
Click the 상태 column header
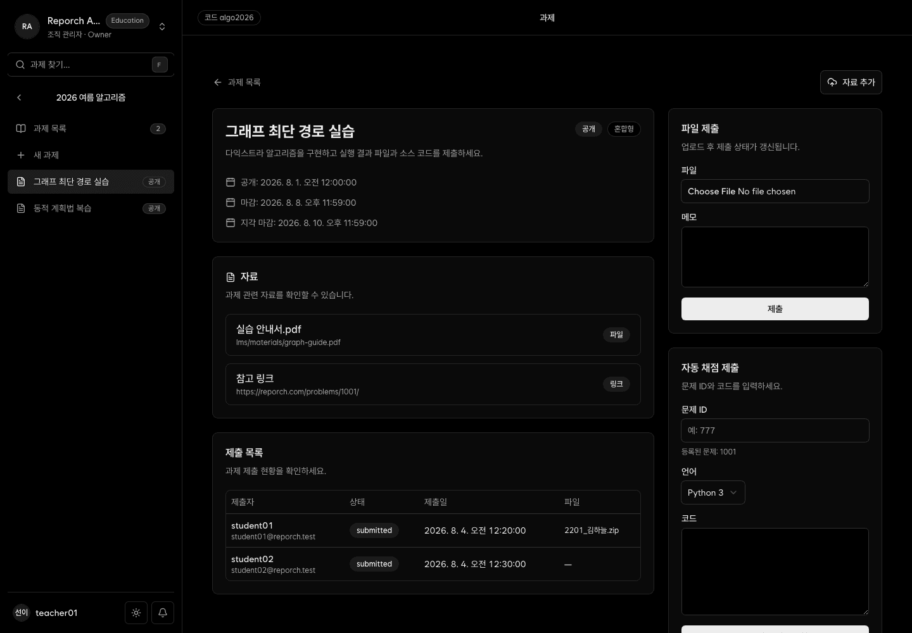tap(357, 502)
